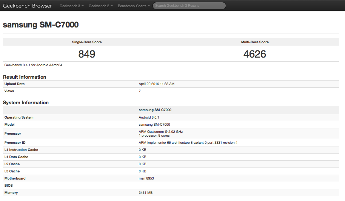
Task: Click the Views row label
Action: [x=9, y=91]
